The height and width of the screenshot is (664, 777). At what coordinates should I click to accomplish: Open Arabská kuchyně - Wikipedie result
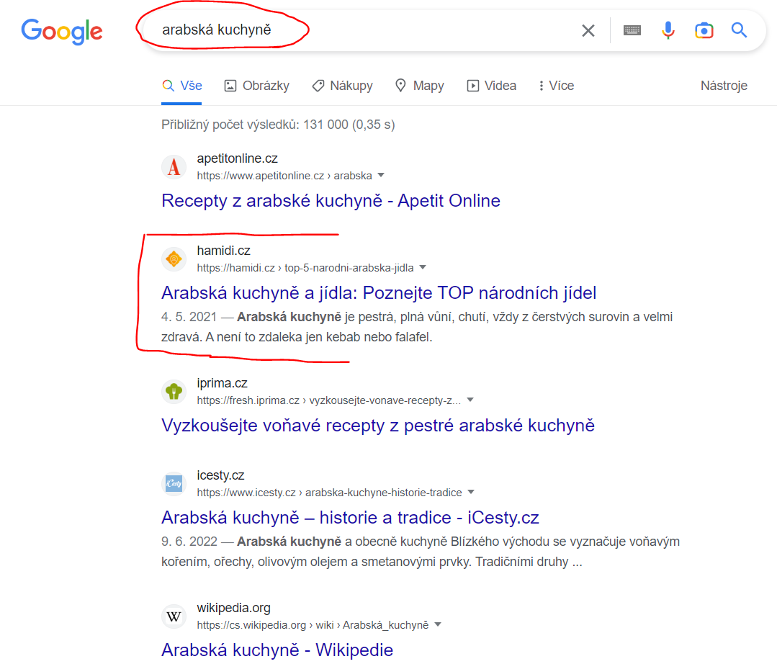pyautogui.click(x=277, y=650)
